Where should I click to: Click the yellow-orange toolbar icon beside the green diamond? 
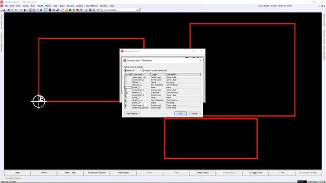tap(74, 10)
